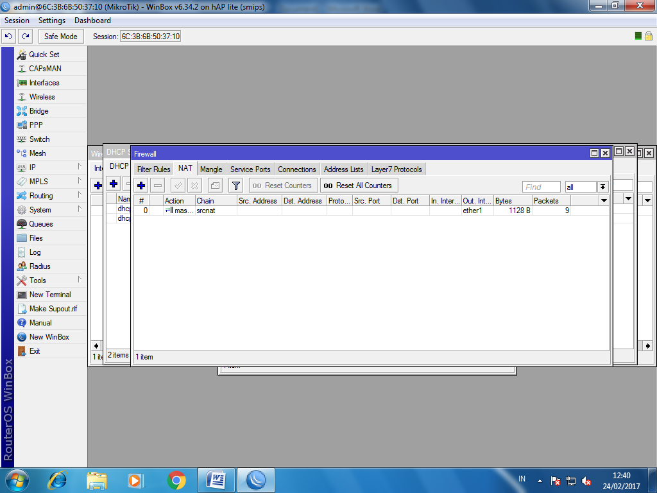Switch to the Layer7 Protocols tab
Image resolution: width=657 pixels, height=493 pixels.
pyautogui.click(x=397, y=169)
